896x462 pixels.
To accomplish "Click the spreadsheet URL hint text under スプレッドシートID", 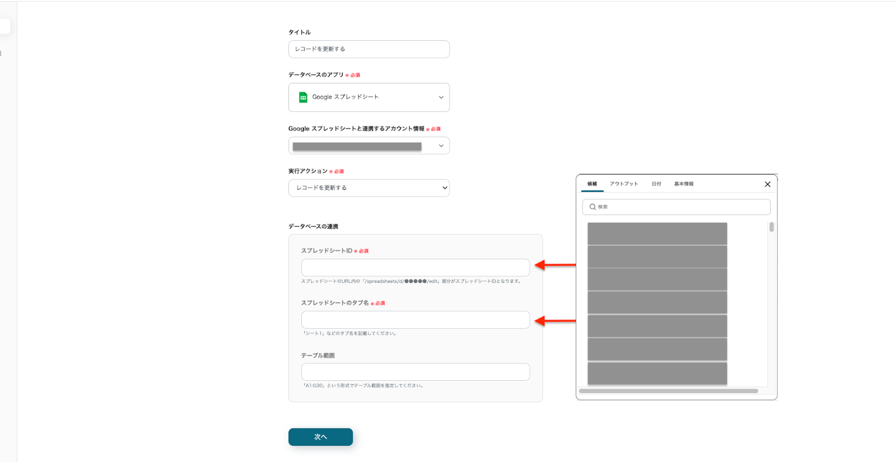I will (x=412, y=281).
